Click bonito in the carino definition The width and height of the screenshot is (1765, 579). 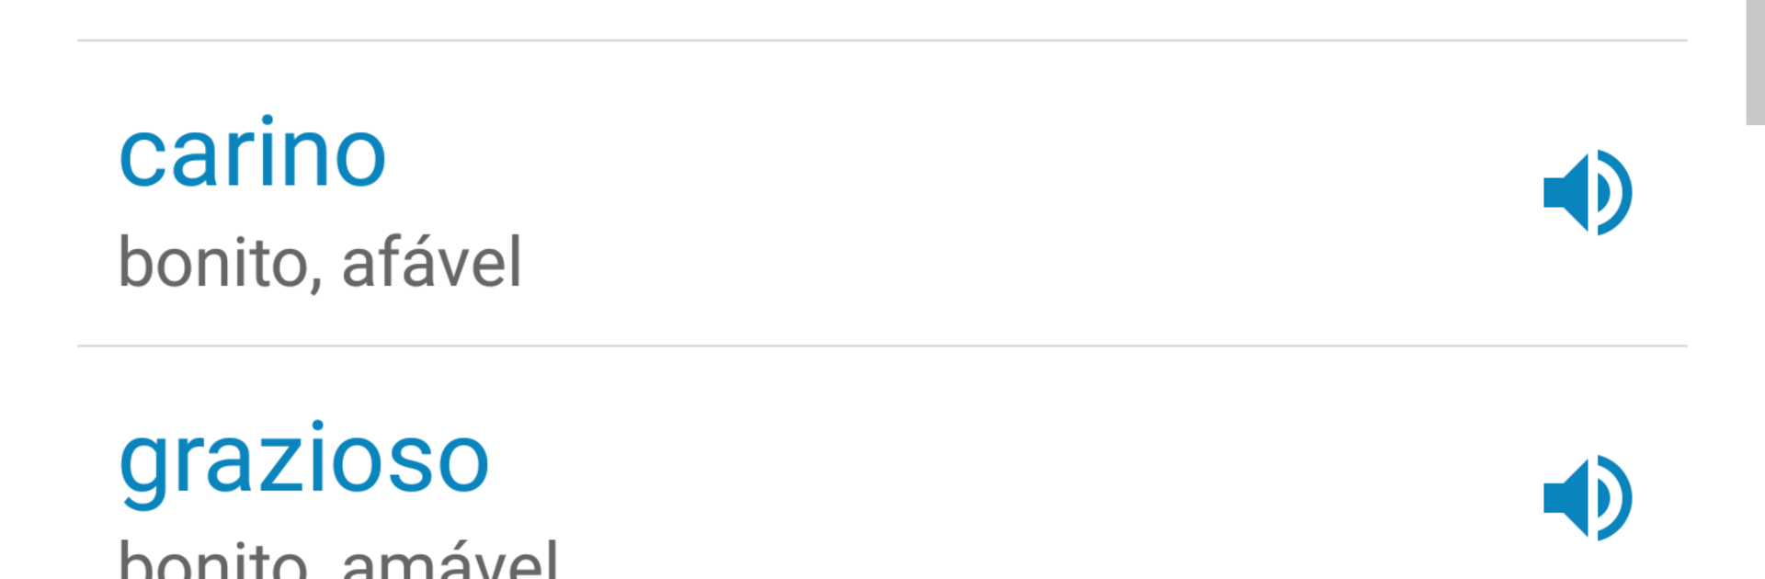(213, 263)
